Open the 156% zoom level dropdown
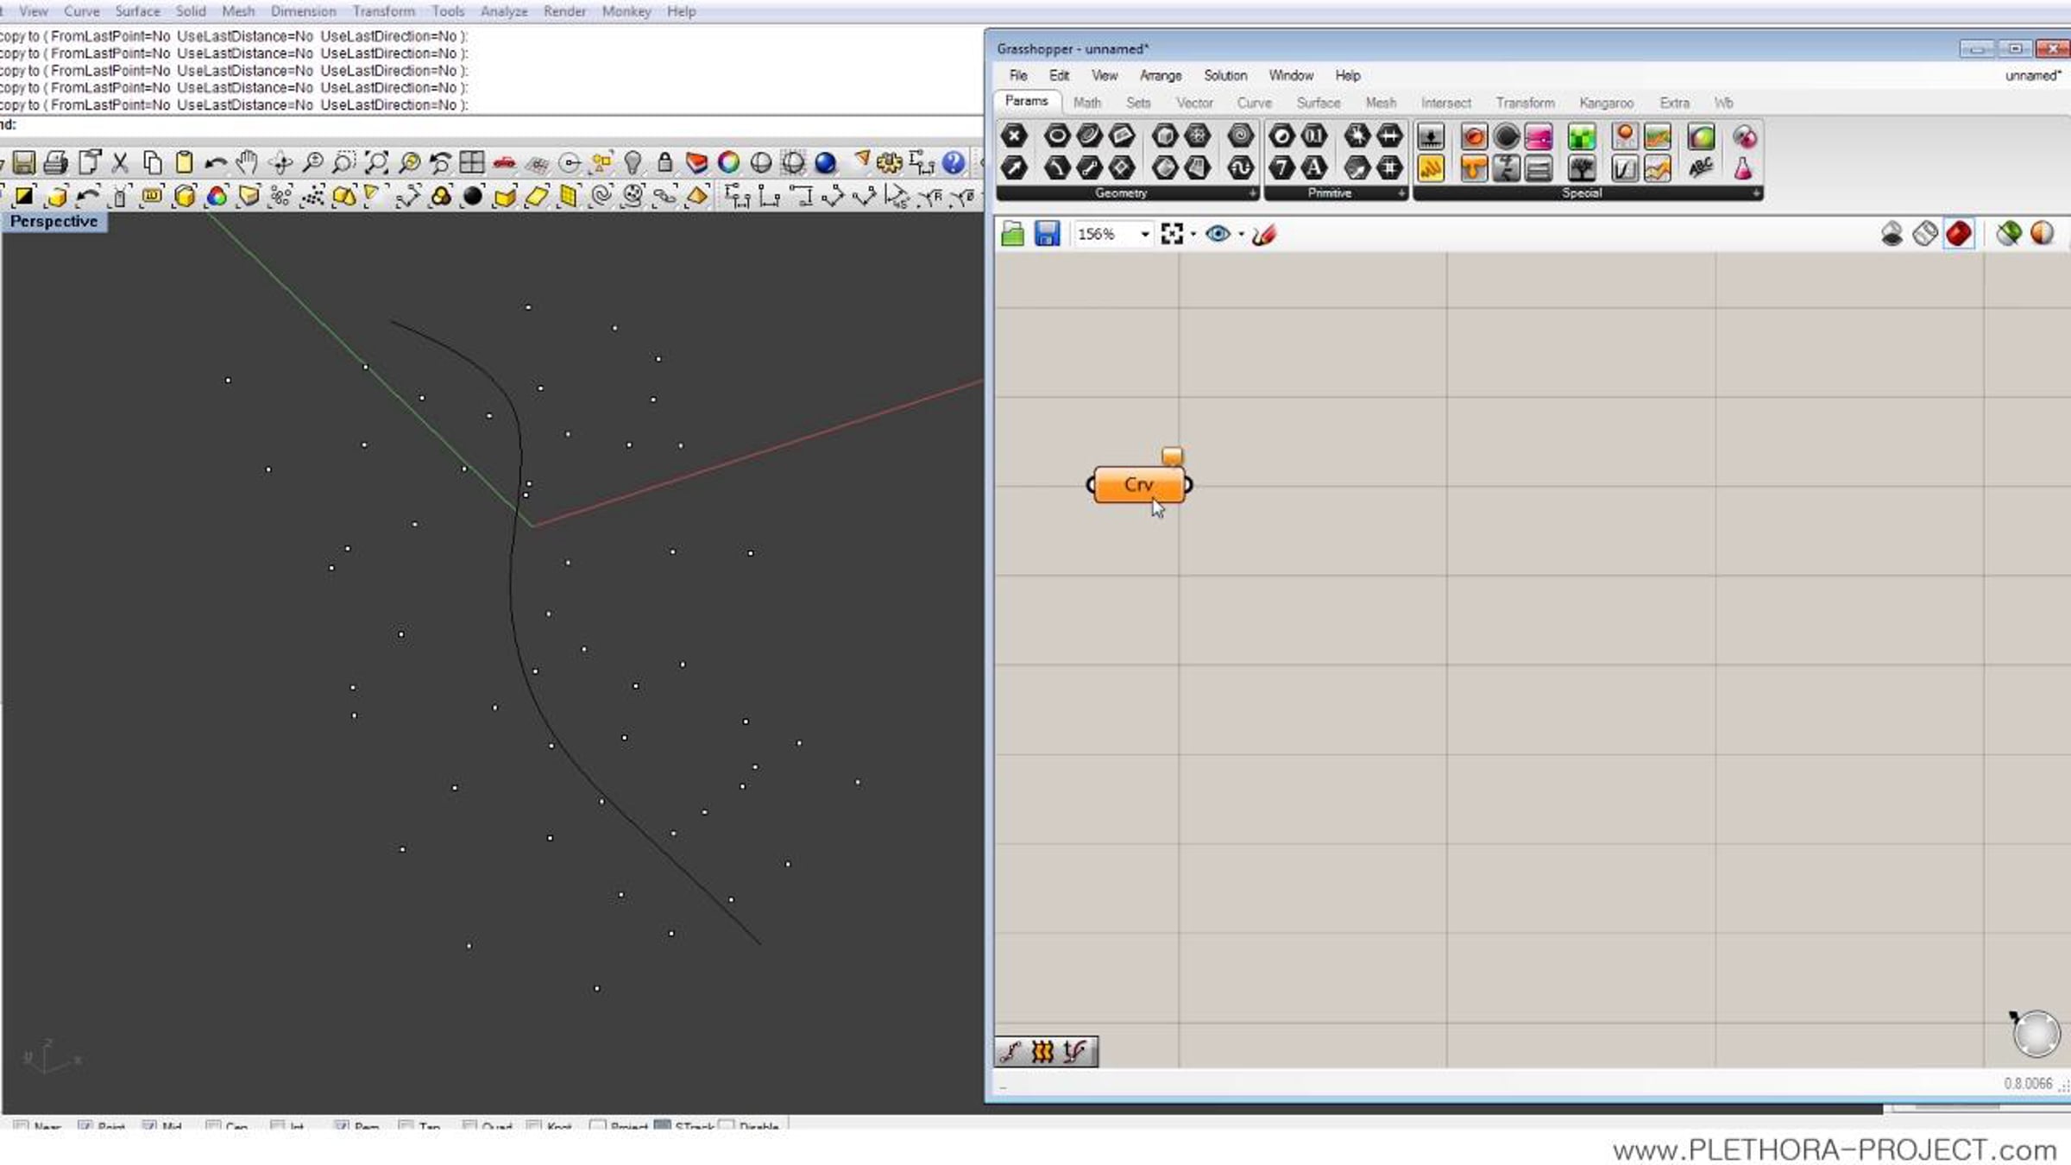The image size is (2071, 1165). (x=1144, y=234)
